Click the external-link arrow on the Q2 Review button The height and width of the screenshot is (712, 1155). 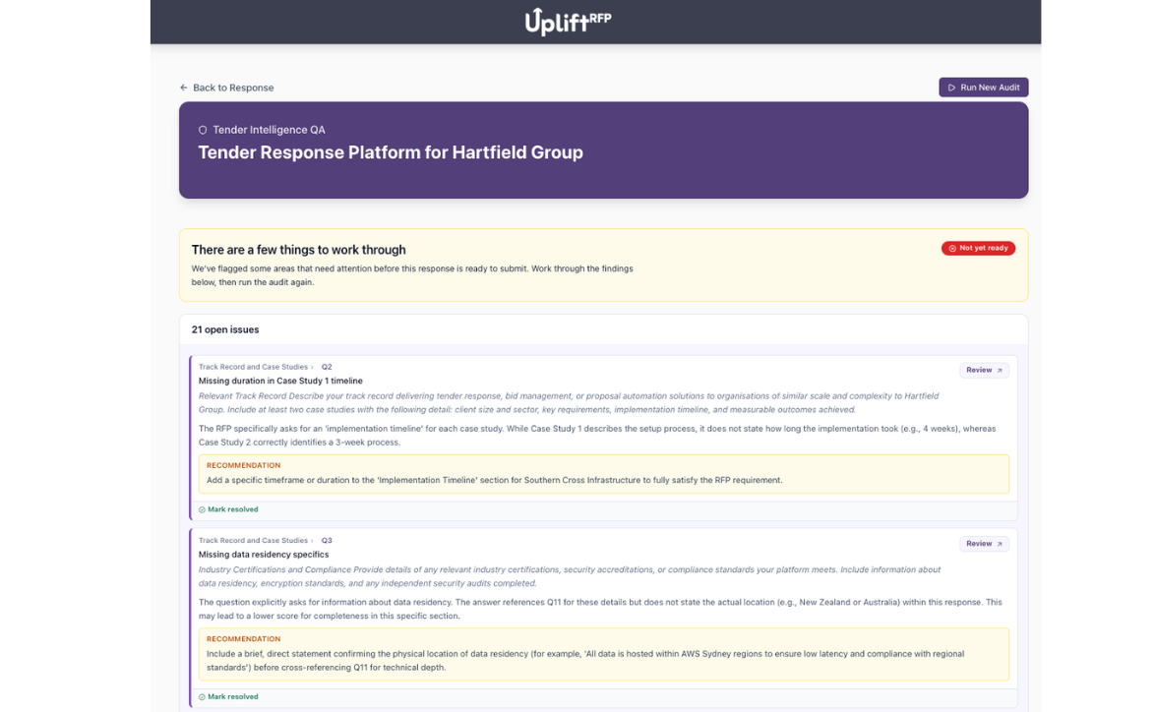coord(1000,370)
